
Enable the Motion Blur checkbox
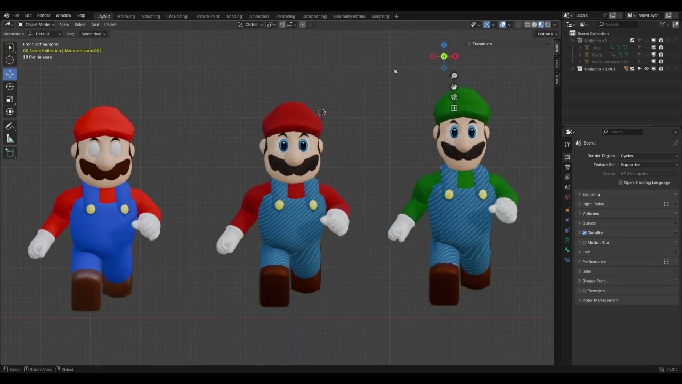[x=584, y=243]
